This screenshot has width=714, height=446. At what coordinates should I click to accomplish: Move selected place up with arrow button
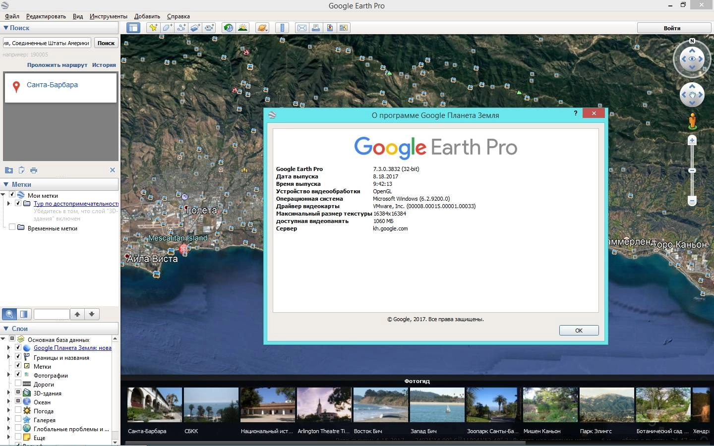click(77, 314)
